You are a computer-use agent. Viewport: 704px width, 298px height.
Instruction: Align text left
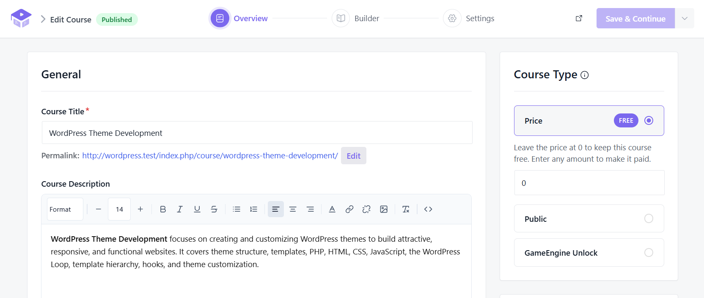(x=276, y=209)
